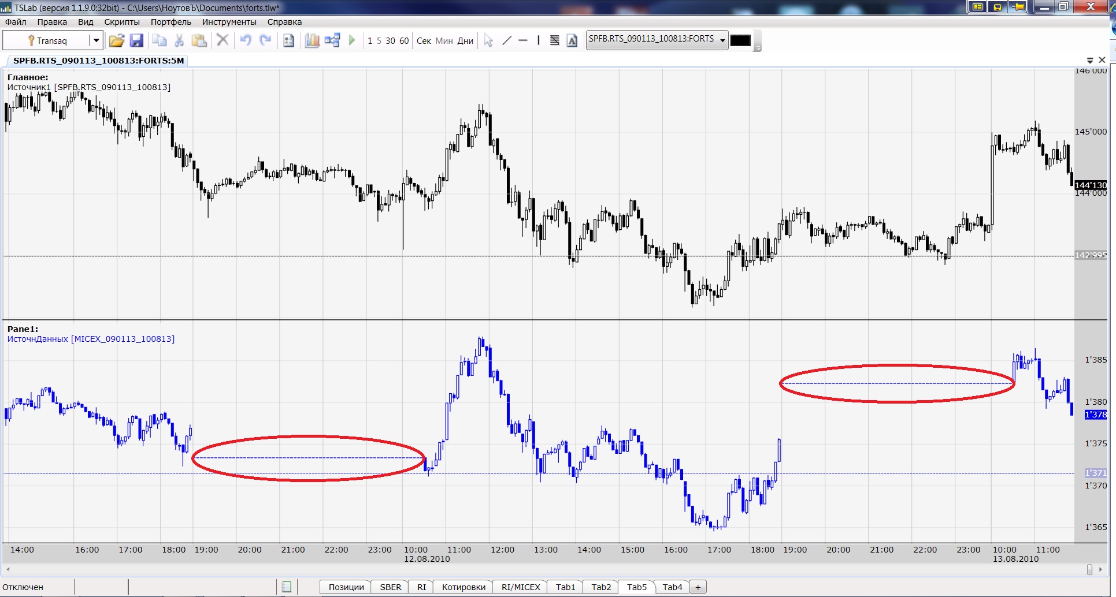Image resolution: width=1116 pixels, height=597 pixels.
Task: Open the Справка menu
Action: point(284,22)
